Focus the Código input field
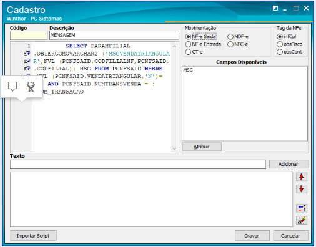The width and height of the screenshot is (316, 247). click(x=29, y=35)
